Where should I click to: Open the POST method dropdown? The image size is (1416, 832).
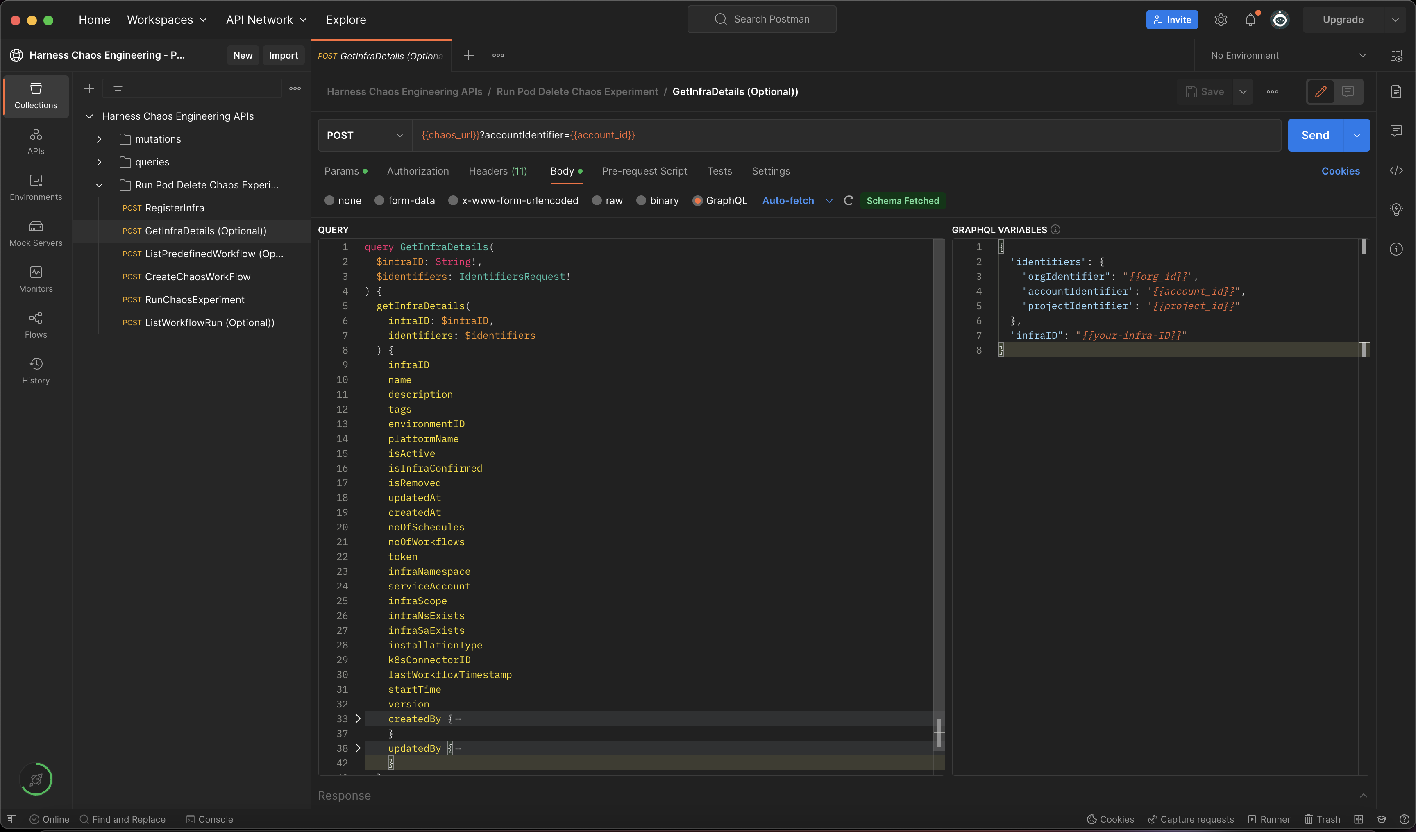point(365,135)
